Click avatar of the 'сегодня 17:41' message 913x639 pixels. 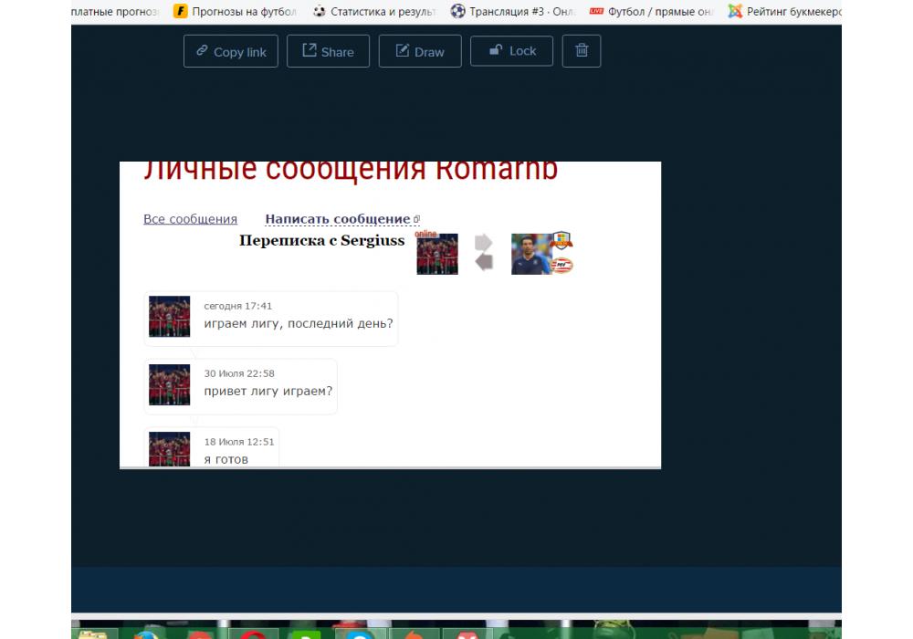pos(170,317)
